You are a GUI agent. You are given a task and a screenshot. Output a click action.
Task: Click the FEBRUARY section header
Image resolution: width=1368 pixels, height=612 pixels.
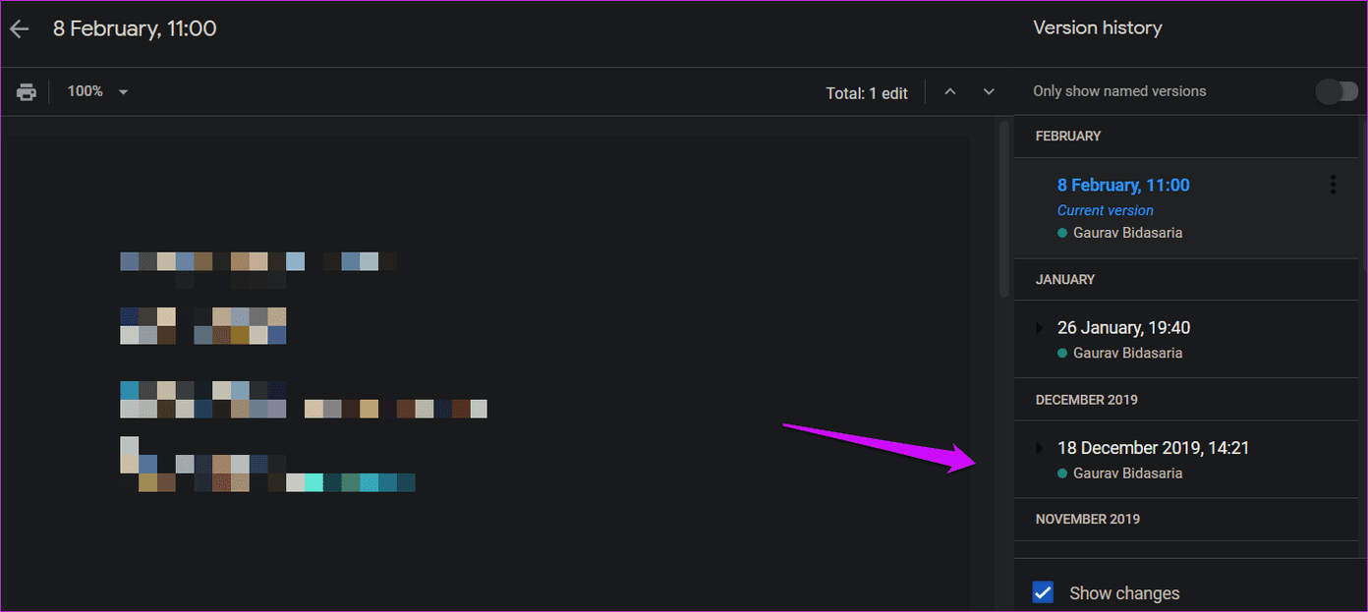click(x=1068, y=136)
